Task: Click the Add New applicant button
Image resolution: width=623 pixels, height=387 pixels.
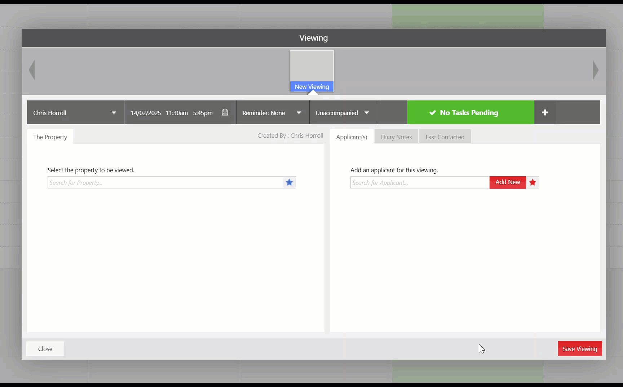Action: (508, 182)
